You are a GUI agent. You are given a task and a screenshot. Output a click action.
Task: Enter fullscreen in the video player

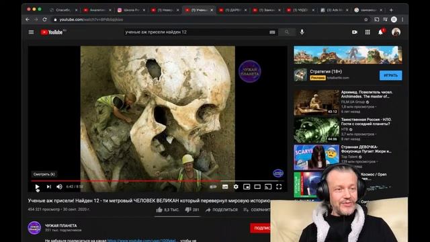click(x=279, y=187)
